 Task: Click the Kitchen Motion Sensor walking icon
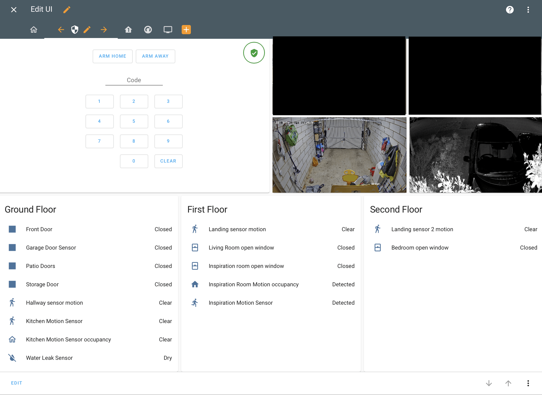[x=12, y=321]
